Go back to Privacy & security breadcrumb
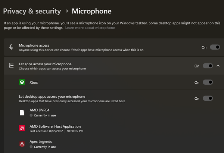224x153 pixels. (32, 11)
